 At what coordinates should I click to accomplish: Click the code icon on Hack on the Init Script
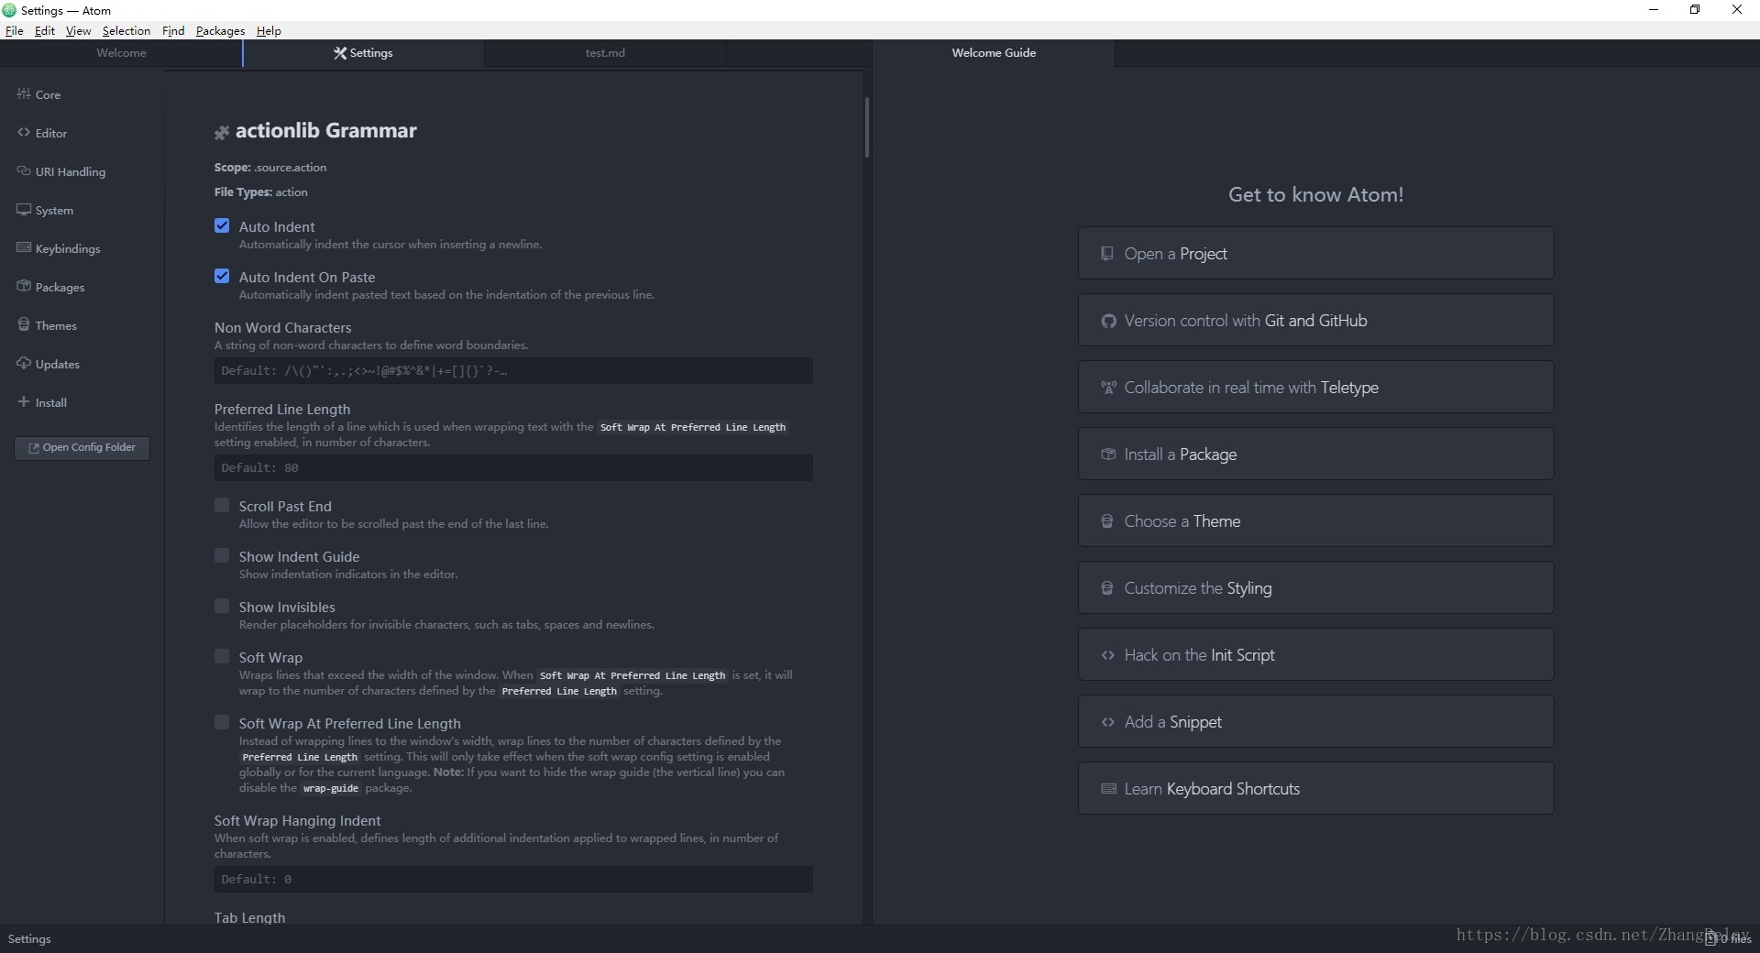point(1108,655)
